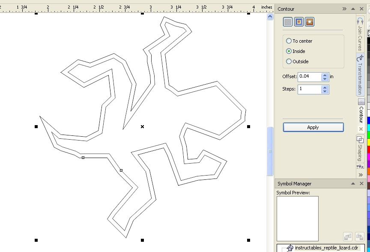Click the Steps value field
370x252 pixels.
tap(309, 89)
